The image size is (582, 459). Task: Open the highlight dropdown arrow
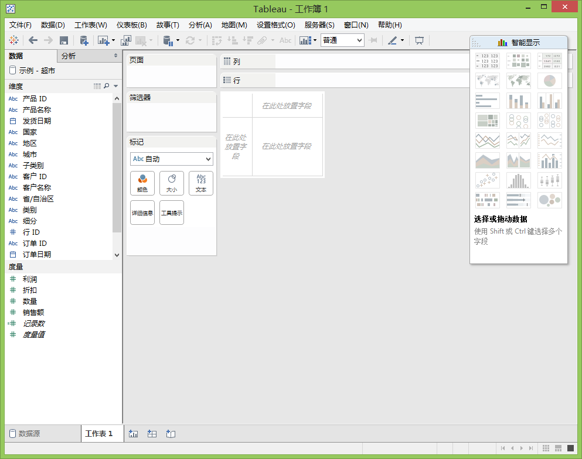pyautogui.click(x=402, y=40)
